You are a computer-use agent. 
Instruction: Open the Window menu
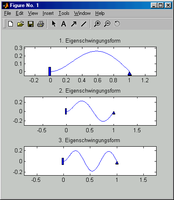[82, 13]
